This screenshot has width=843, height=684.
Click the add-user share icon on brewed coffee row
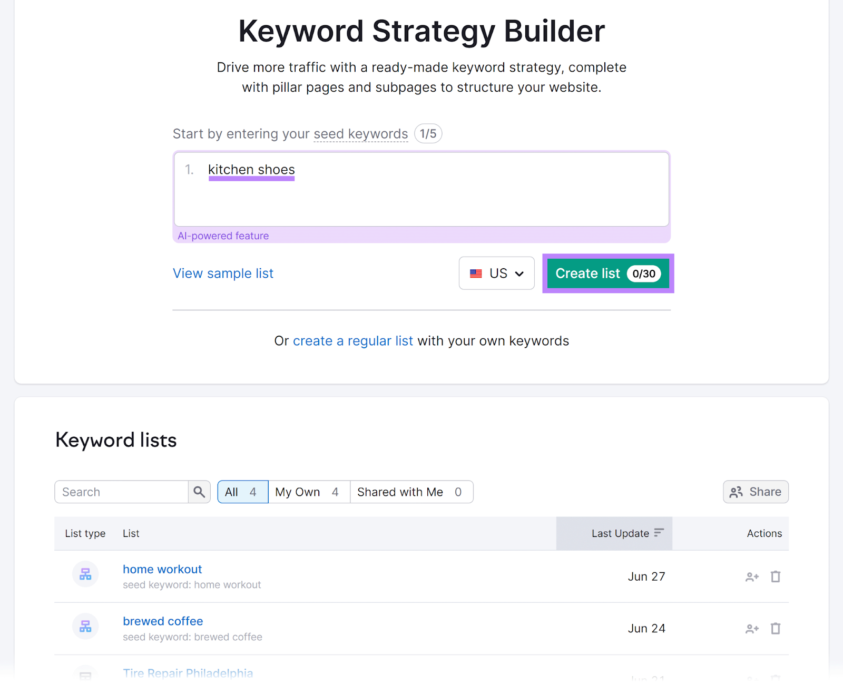coord(751,628)
